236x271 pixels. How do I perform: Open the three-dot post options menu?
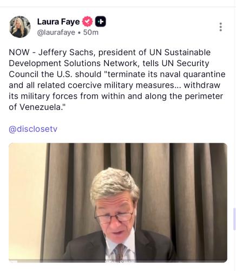[x=220, y=27]
